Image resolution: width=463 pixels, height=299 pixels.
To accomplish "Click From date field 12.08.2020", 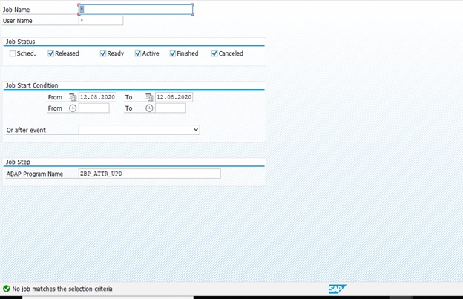I will coord(97,97).
